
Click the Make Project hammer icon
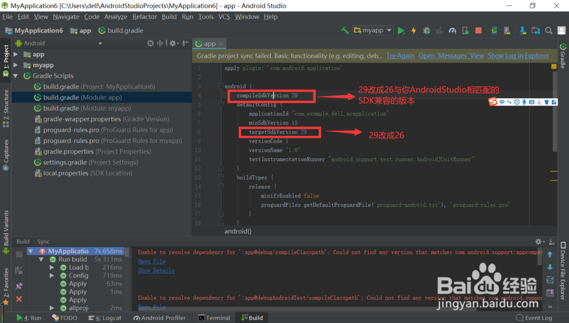(x=345, y=31)
